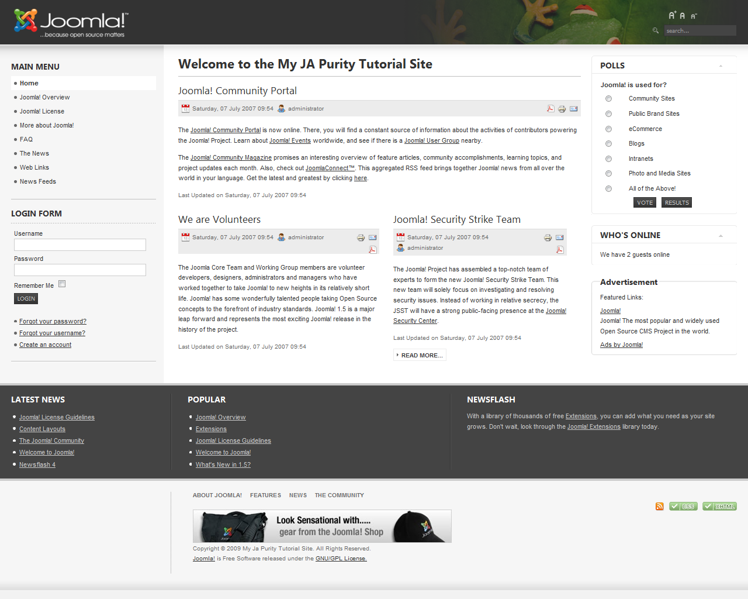This screenshot has height=599, width=748.
Task: Click email icon for Security Strike Team
Action: point(560,237)
